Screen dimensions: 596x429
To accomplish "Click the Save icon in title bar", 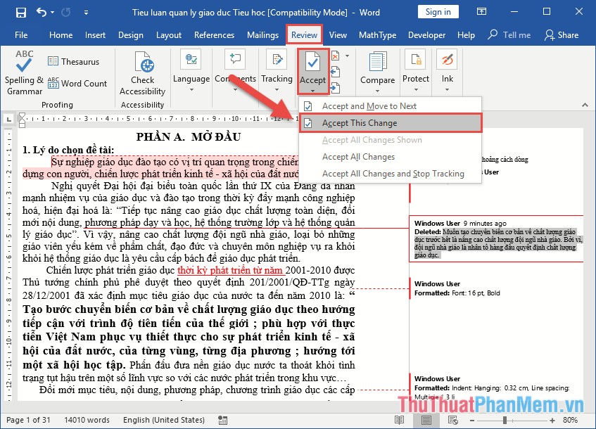I will coord(20,12).
